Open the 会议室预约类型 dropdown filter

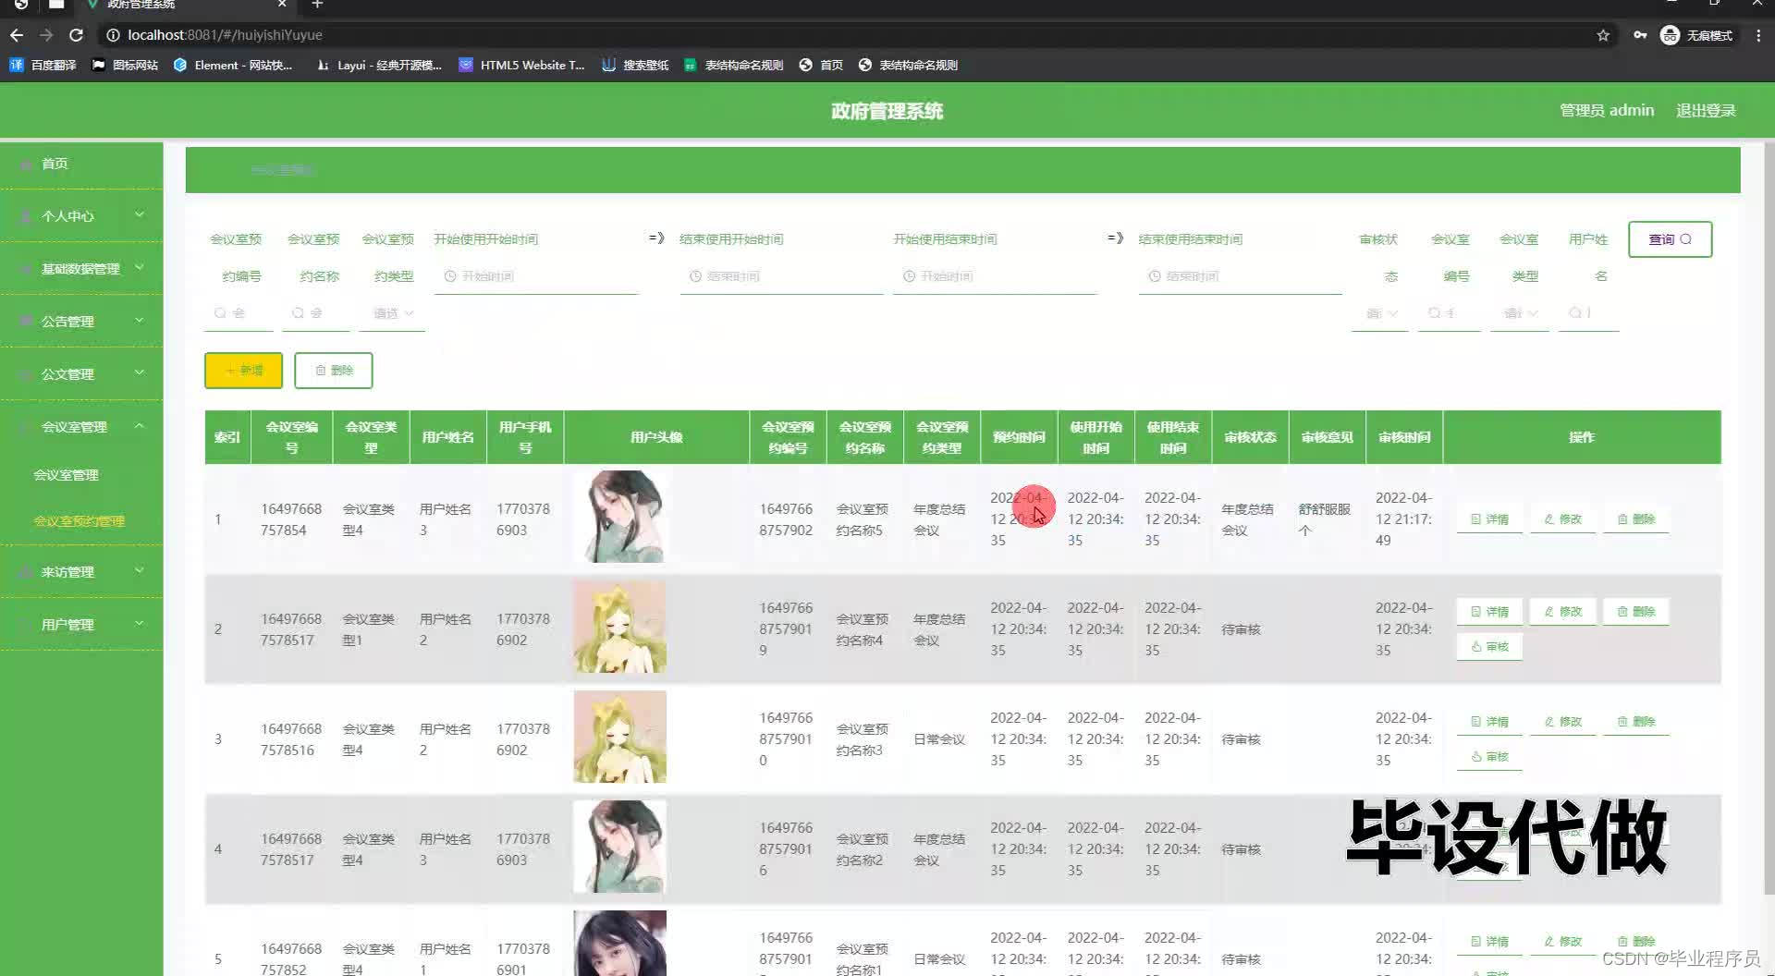pyautogui.click(x=392, y=313)
